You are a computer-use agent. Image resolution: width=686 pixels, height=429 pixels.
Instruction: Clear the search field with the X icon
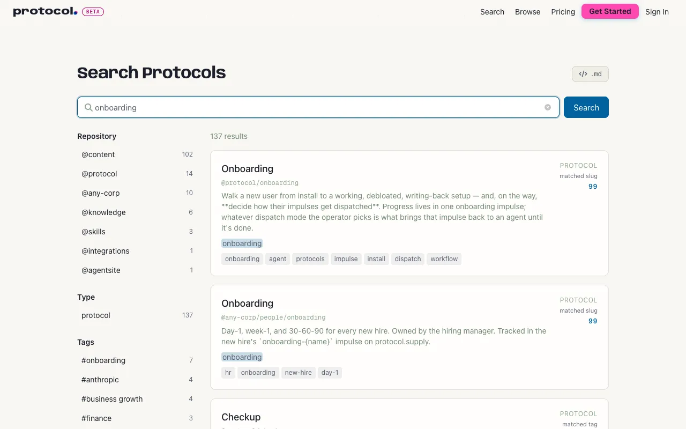tap(548, 107)
